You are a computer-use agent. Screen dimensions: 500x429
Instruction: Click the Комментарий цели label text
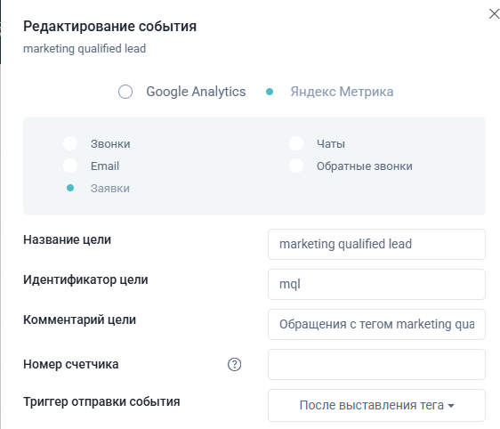tap(79, 320)
